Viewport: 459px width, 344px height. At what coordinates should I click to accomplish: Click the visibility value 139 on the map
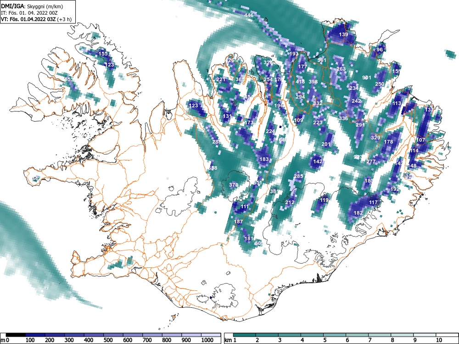point(343,34)
